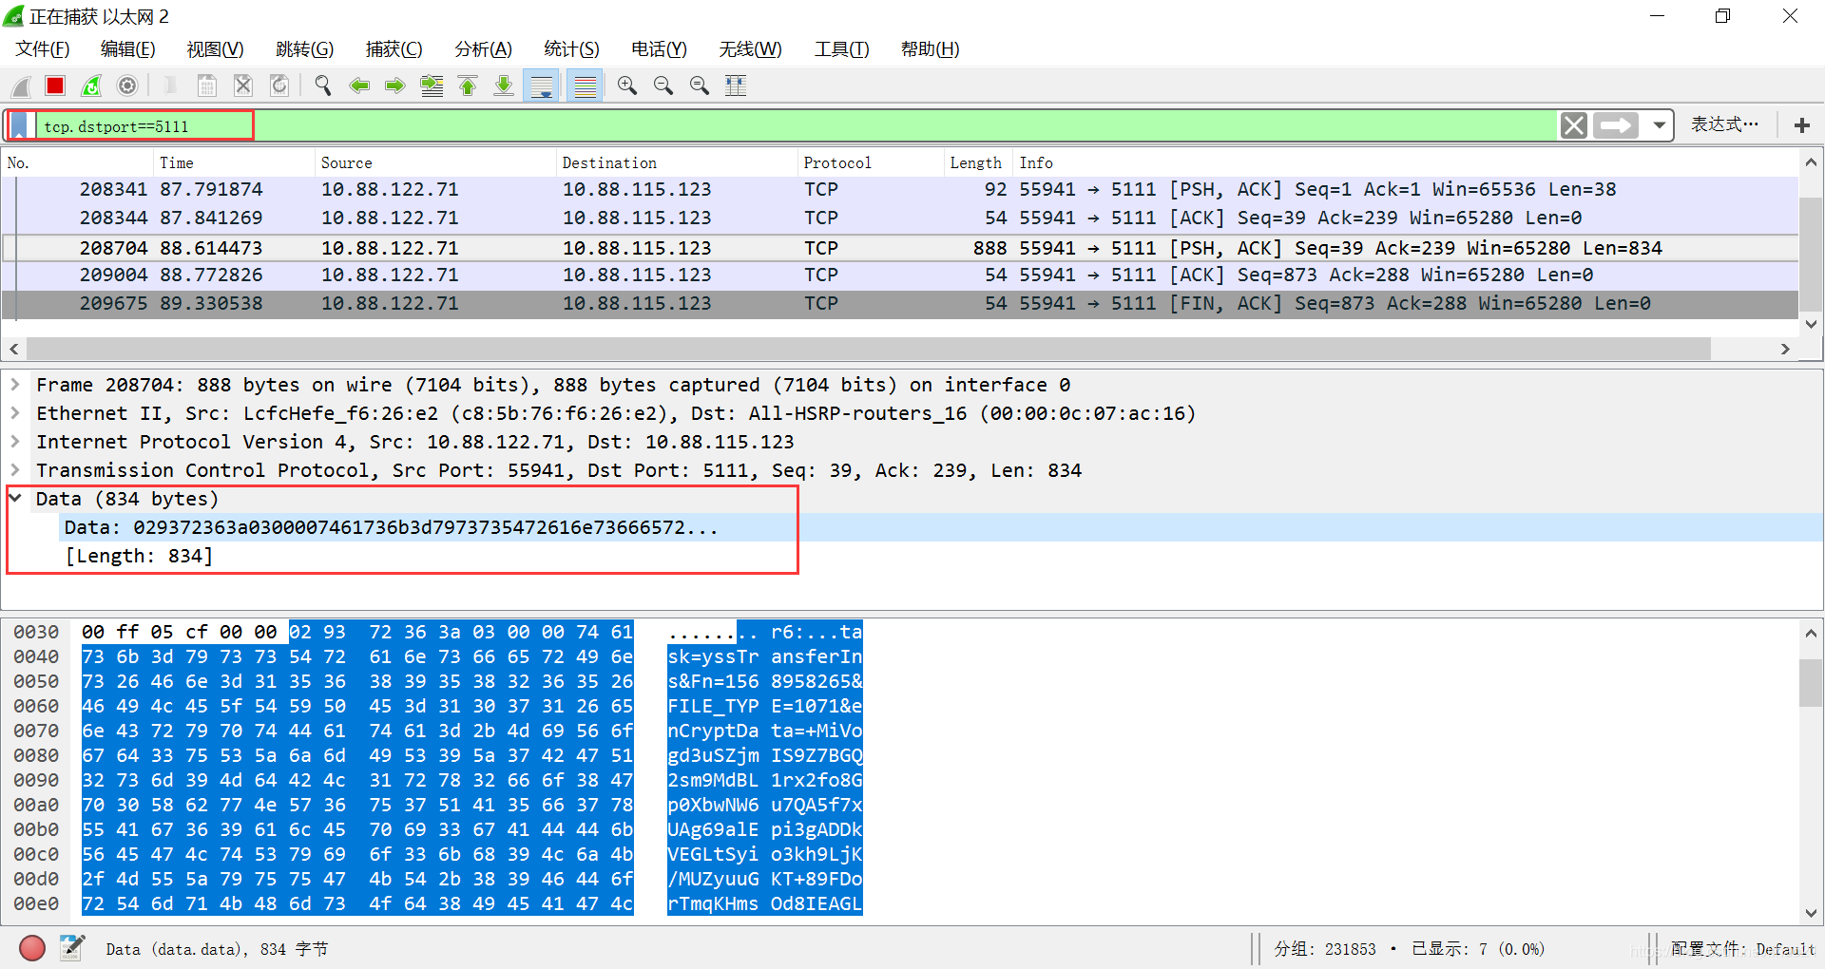Stop the running packet capture
This screenshot has height=969, width=1825.
55,86
